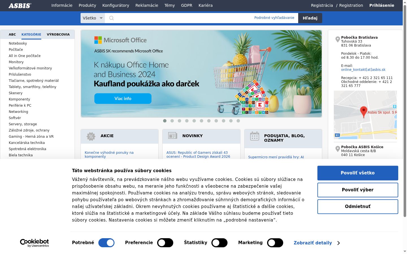Click the Viac info banner button
This screenshot has width=407, height=254.
(123, 98)
